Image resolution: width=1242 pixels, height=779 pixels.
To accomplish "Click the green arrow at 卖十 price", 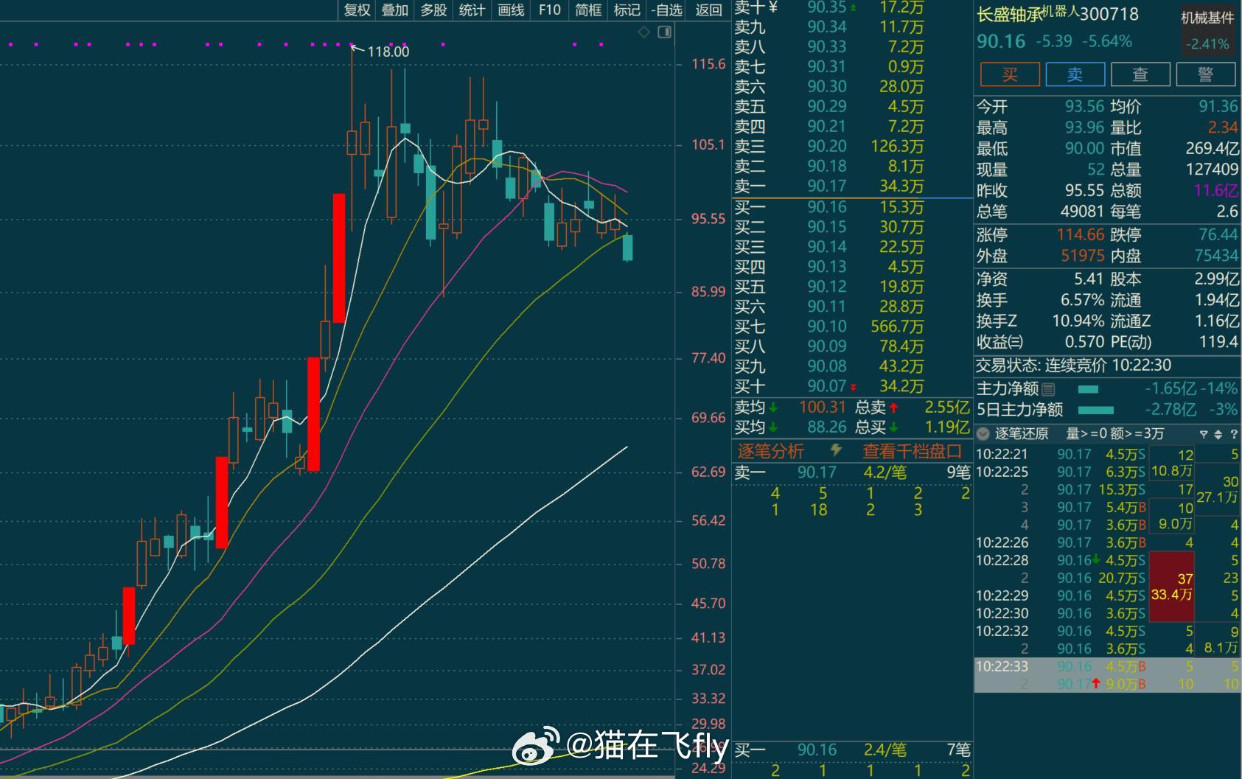I will (853, 8).
